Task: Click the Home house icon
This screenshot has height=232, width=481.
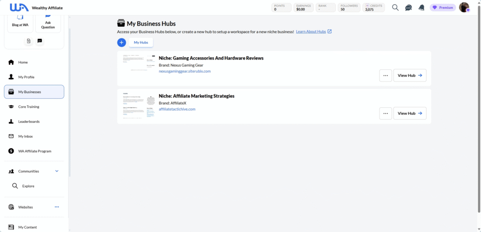Action: click(x=11, y=62)
